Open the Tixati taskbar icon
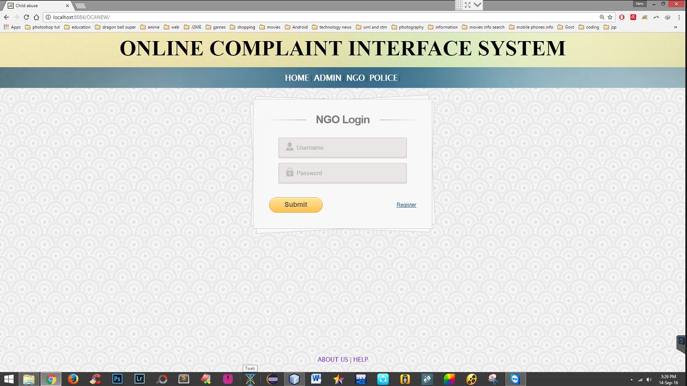This screenshot has height=386, width=687. 250,379
